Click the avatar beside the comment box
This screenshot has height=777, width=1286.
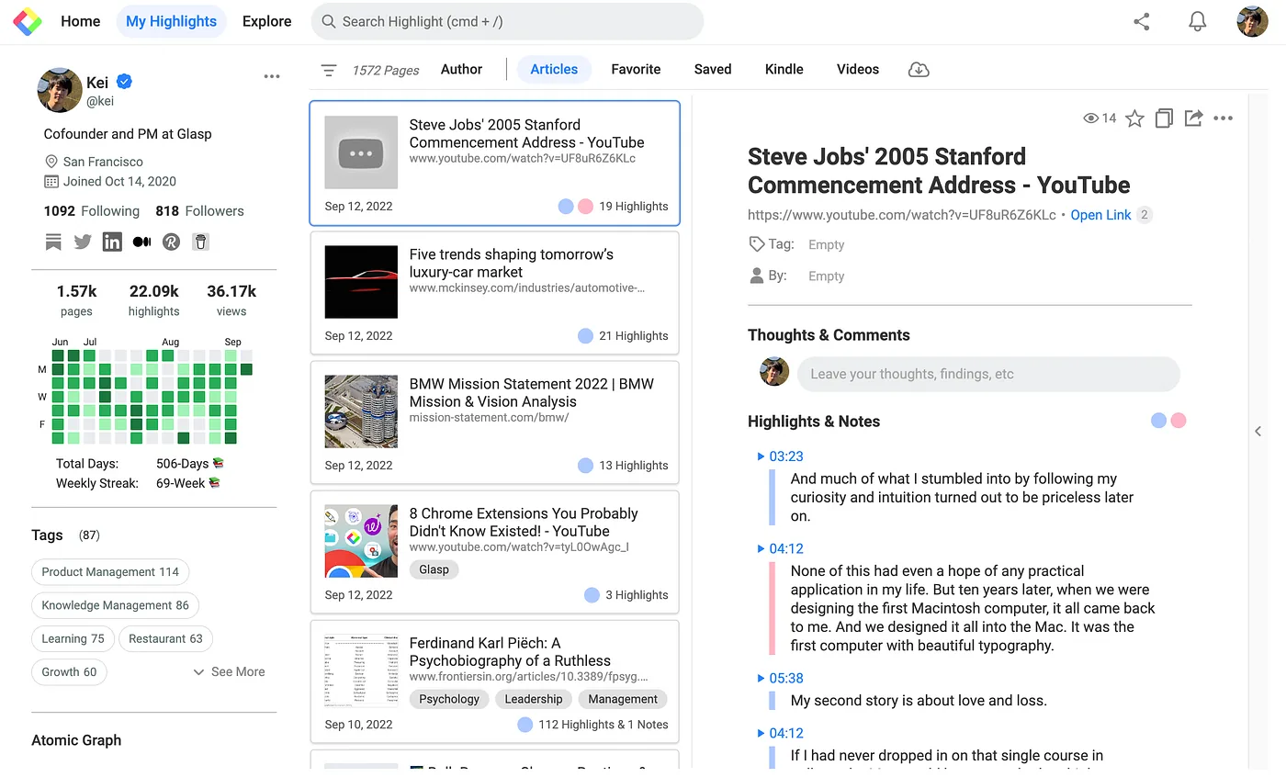pyautogui.click(x=774, y=372)
